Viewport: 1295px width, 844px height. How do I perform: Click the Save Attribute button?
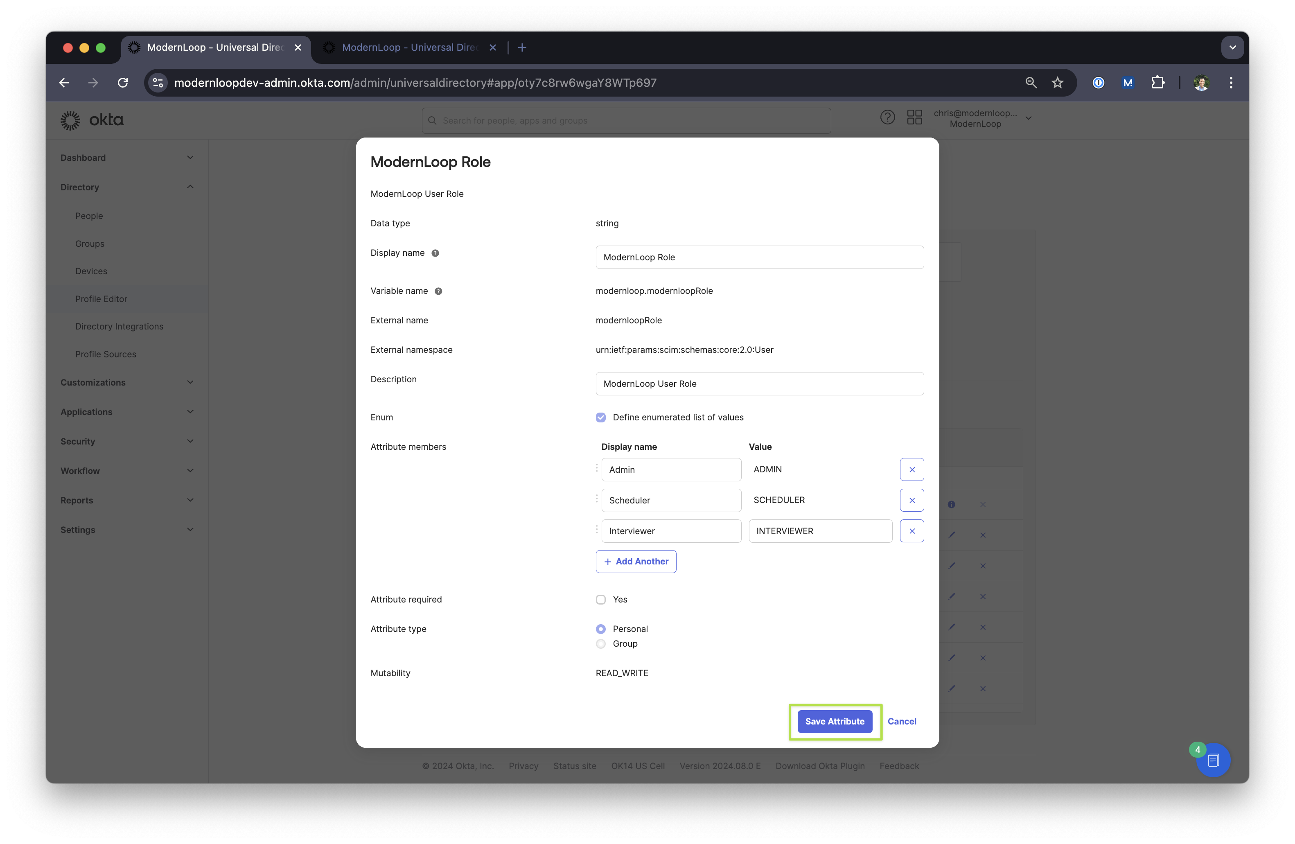click(x=835, y=722)
